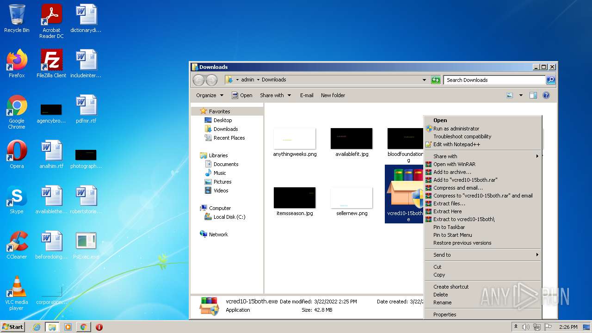592x333 pixels.
Task: Open Google Chrome desktop shortcut
Action: pos(17,112)
